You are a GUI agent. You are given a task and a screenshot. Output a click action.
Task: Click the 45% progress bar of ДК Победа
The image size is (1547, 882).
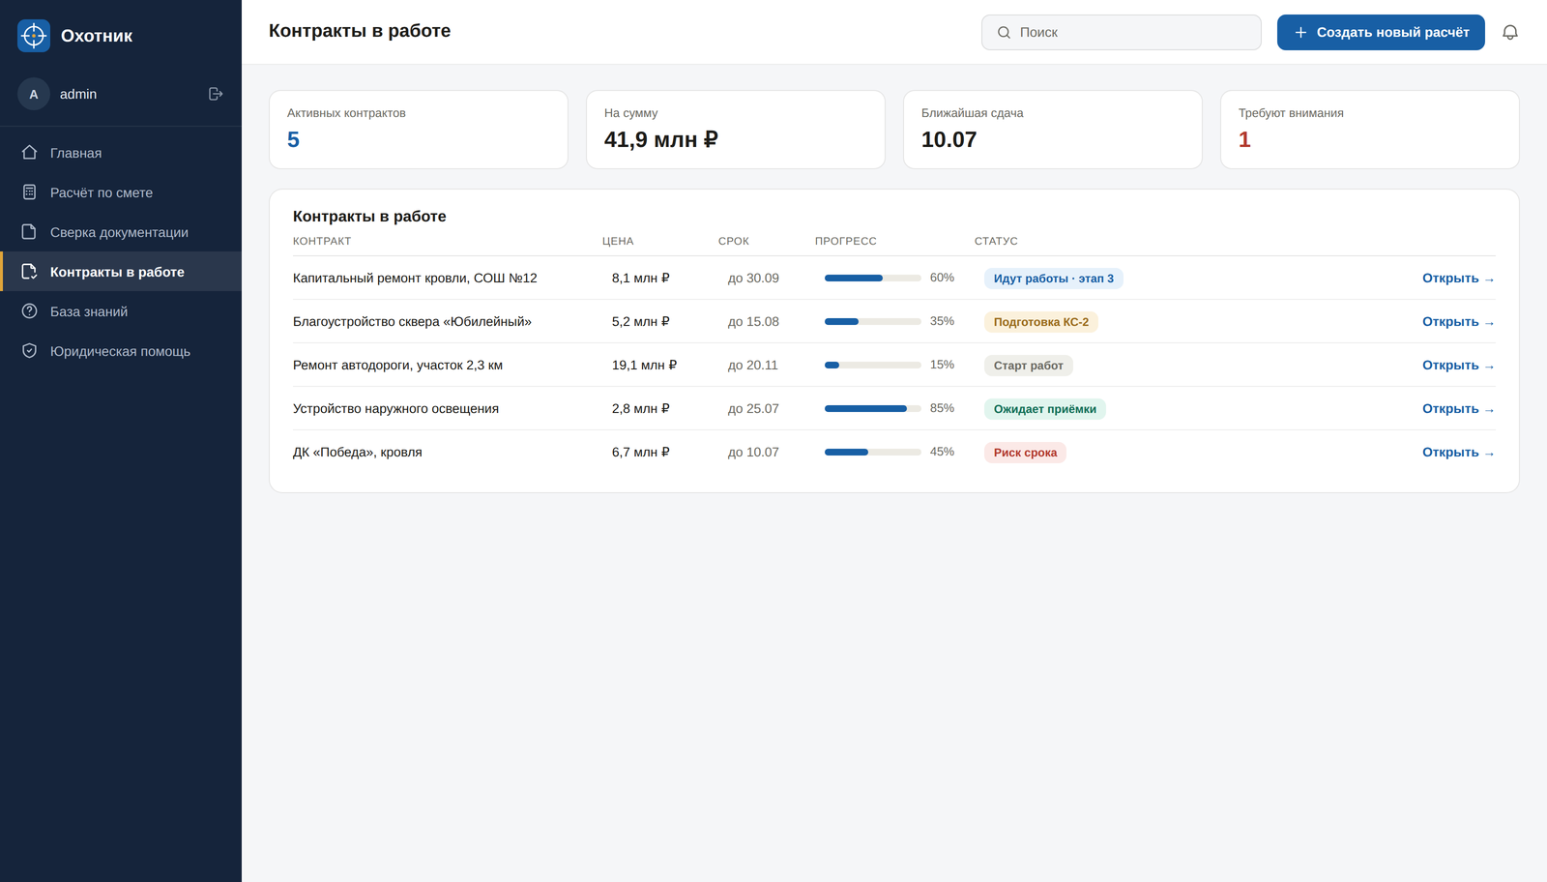click(873, 452)
